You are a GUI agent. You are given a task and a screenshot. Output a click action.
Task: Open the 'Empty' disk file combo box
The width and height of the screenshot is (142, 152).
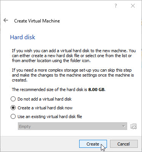click(72, 126)
